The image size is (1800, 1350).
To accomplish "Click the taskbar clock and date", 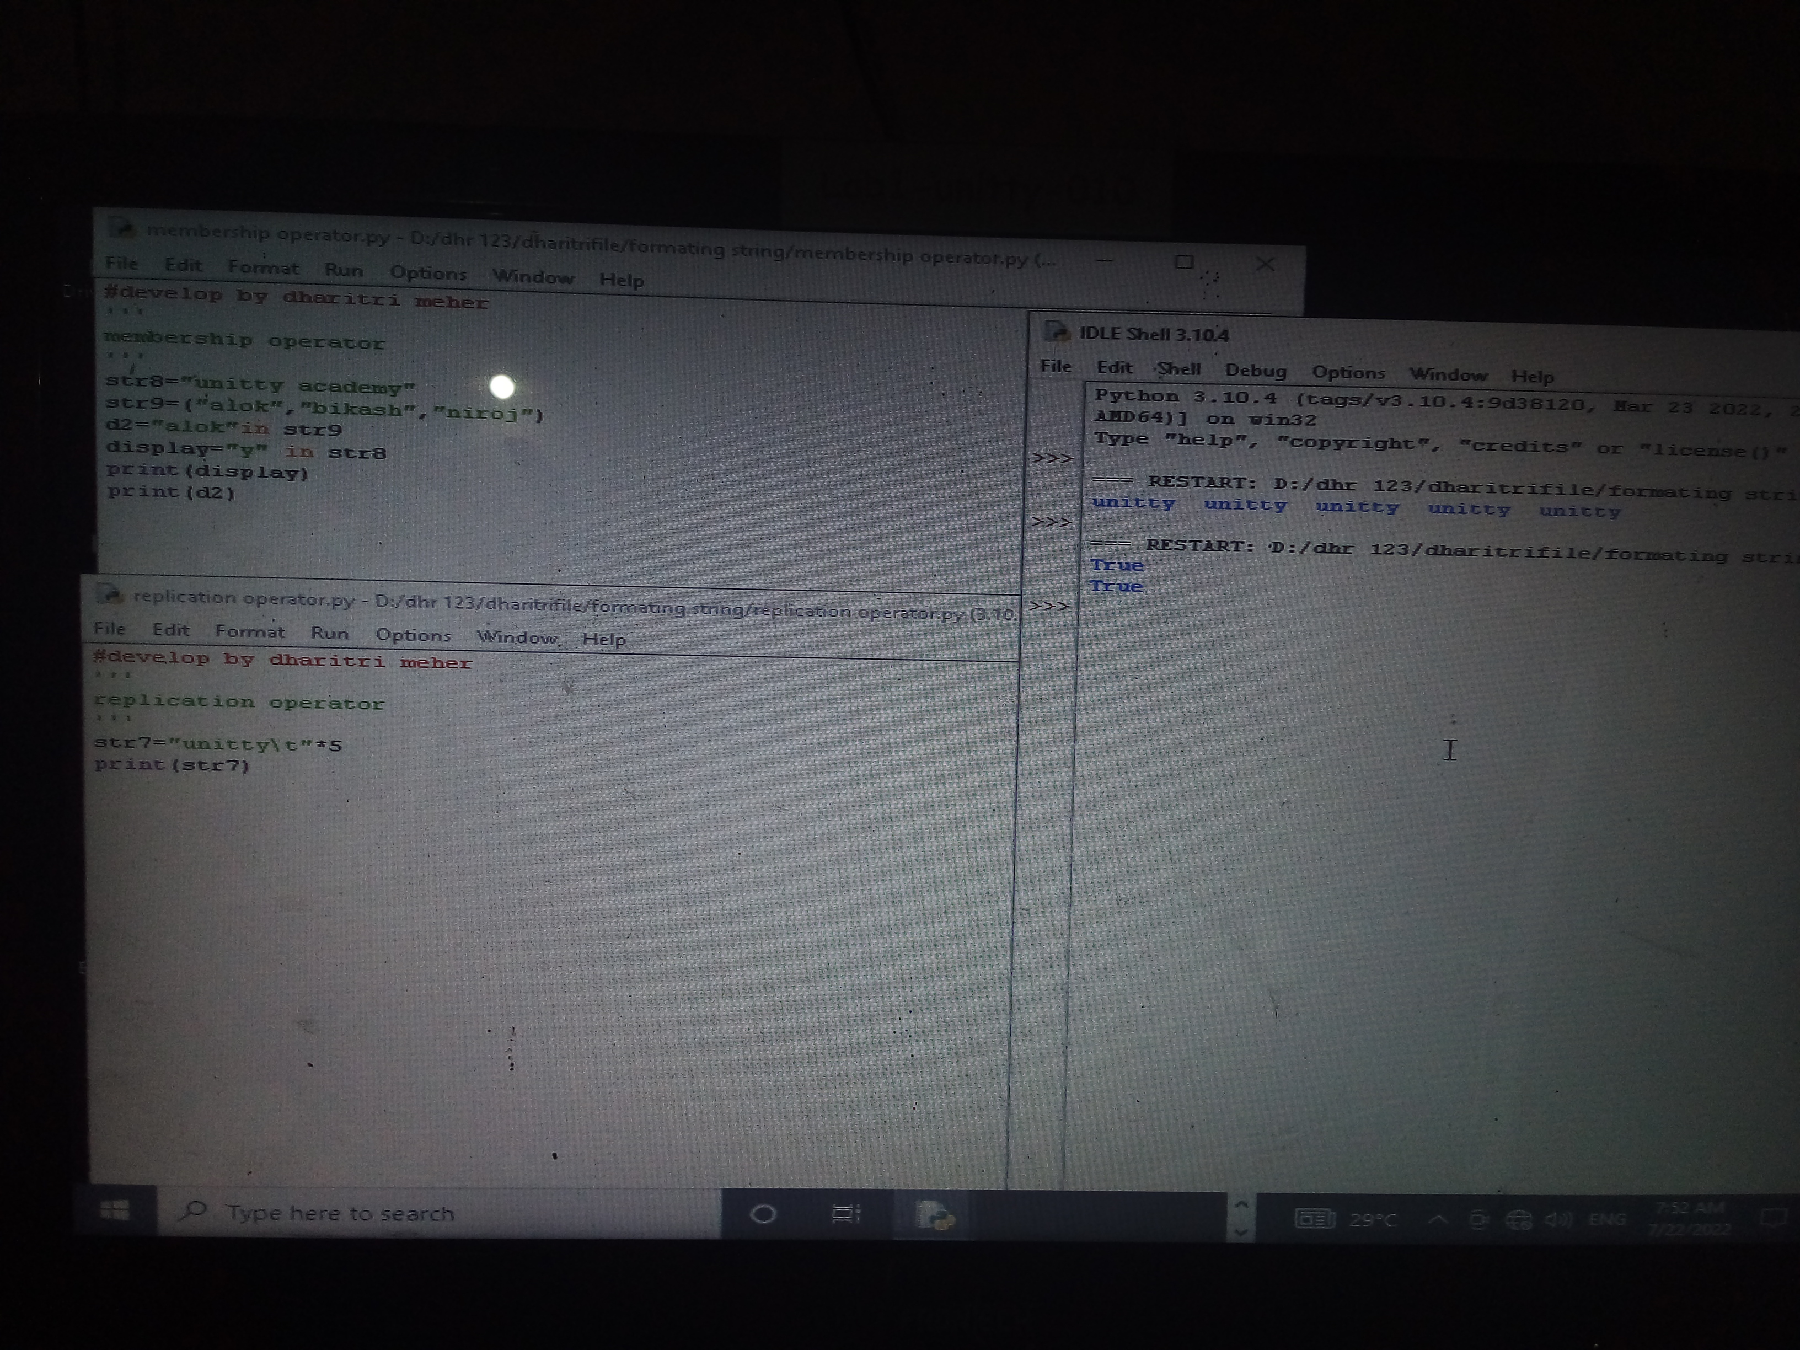I will click(x=1689, y=1219).
